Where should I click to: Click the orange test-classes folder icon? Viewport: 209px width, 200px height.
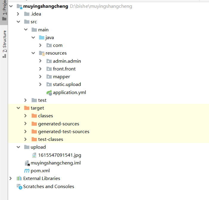coord(34,139)
